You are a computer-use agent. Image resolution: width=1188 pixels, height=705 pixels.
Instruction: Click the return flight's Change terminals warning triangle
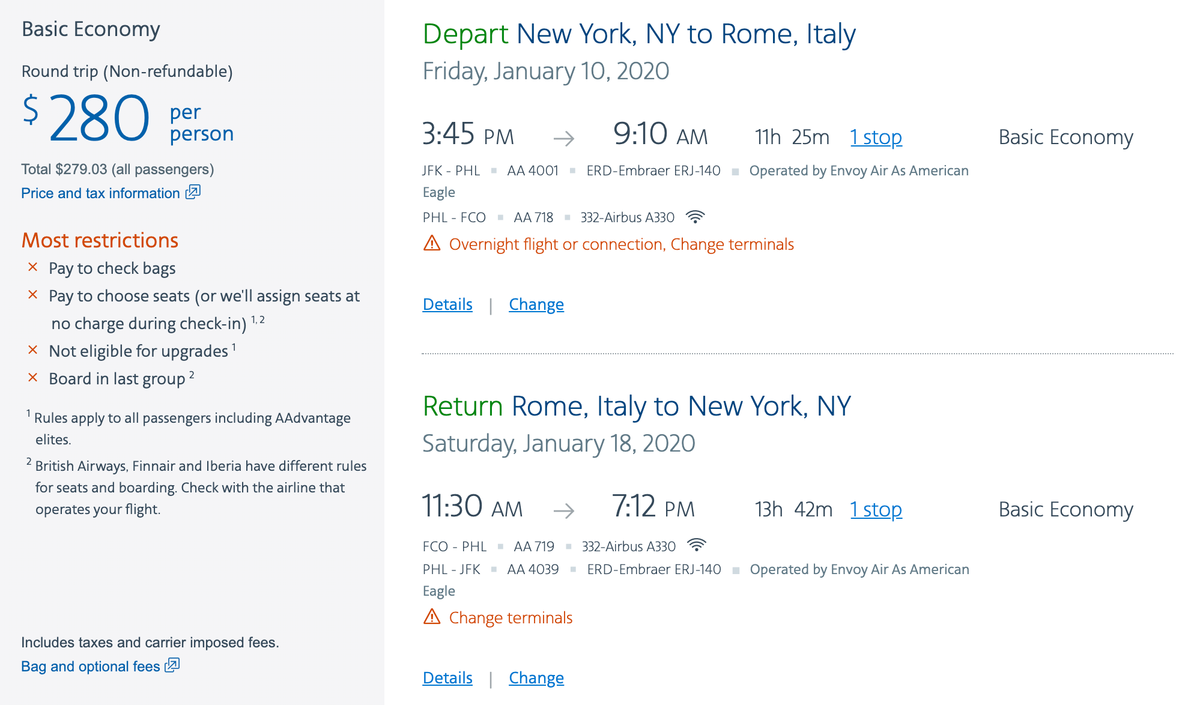(x=432, y=617)
